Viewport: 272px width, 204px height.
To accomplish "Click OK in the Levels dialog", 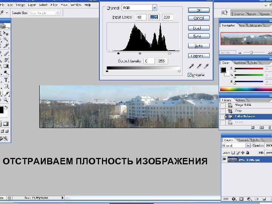I will 199,10.
